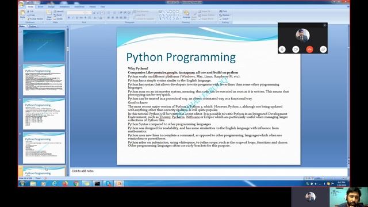Open the font name combo box

[75, 13]
